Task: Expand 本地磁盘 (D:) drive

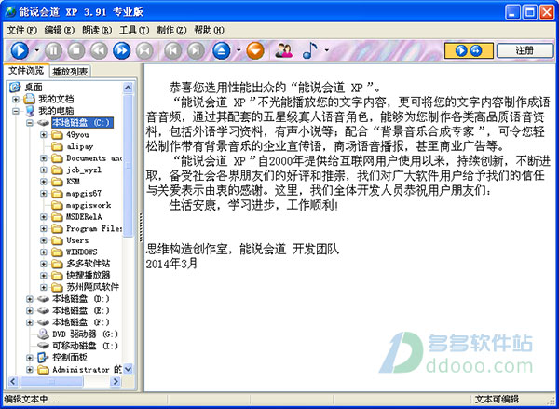Action: (30, 299)
